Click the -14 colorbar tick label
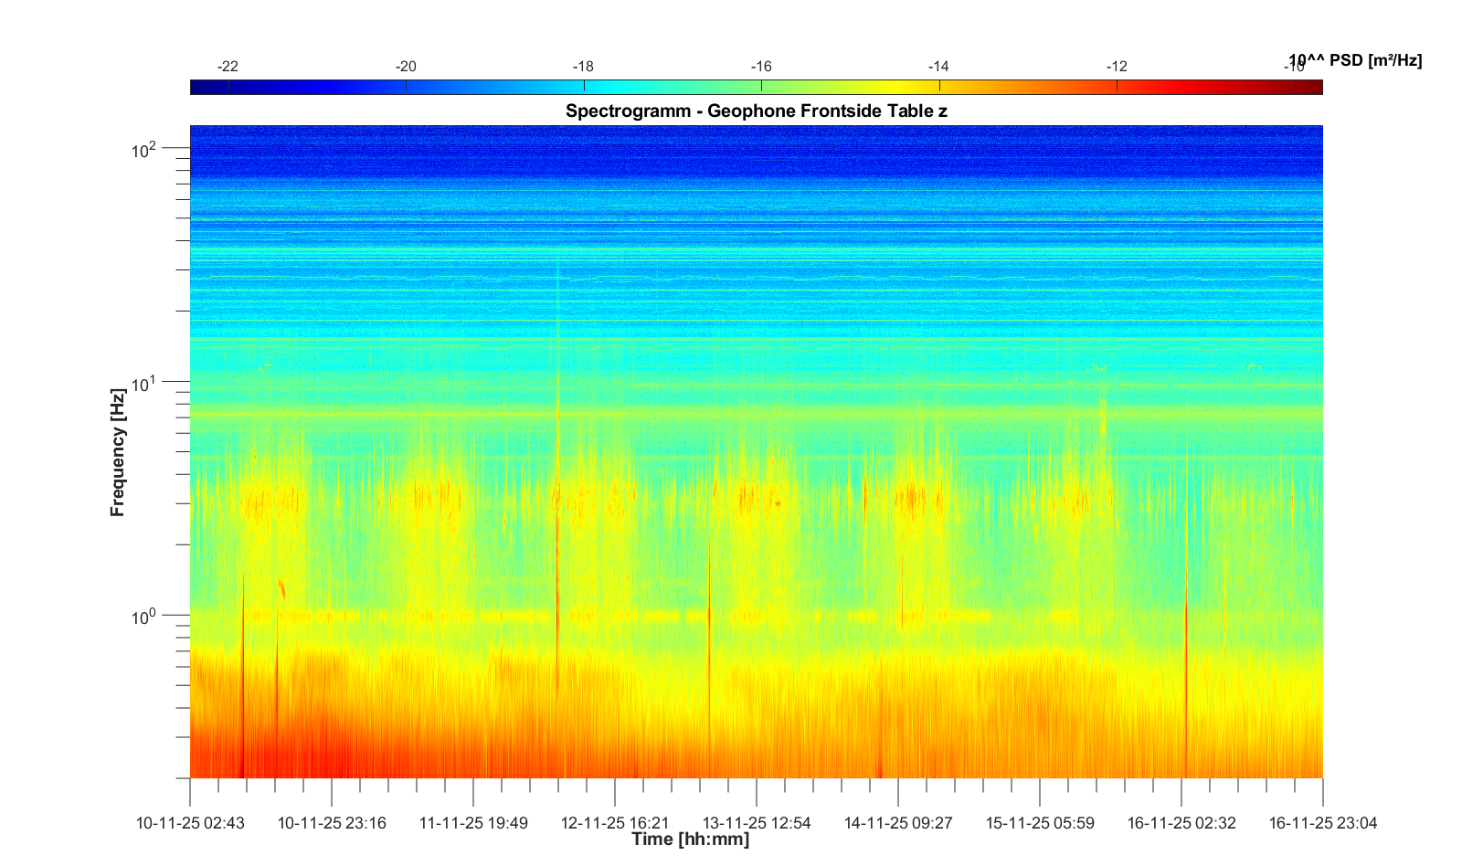Viewport: 1462px width, 866px height. pos(938,67)
